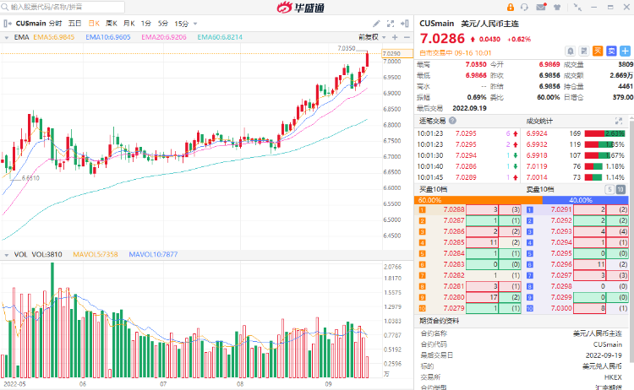Show 10-level order book depth
The width and height of the screenshot is (634, 390).
(x=620, y=189)
